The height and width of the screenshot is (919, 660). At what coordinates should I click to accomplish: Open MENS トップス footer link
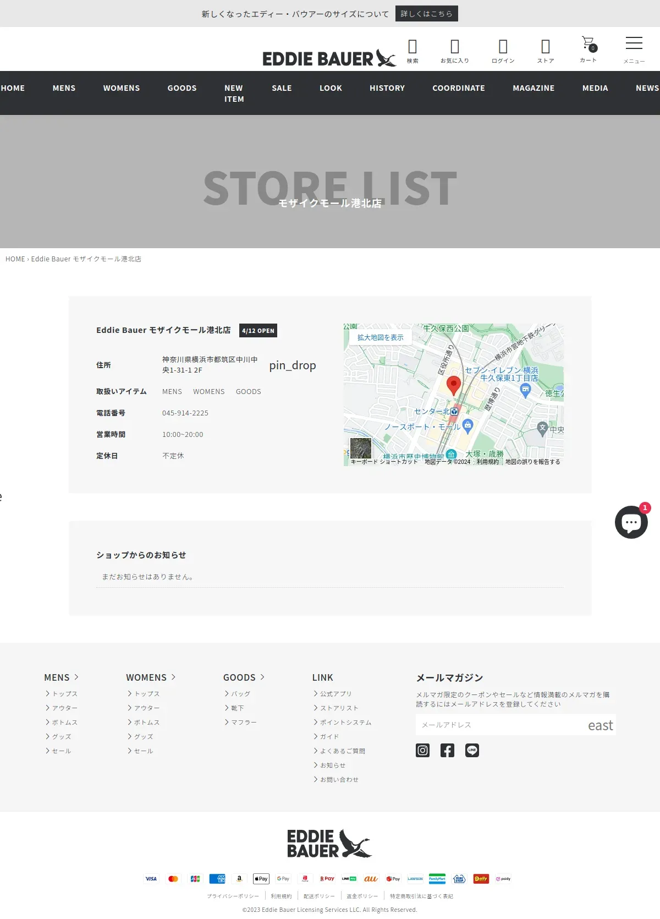(x=62, y=694)
